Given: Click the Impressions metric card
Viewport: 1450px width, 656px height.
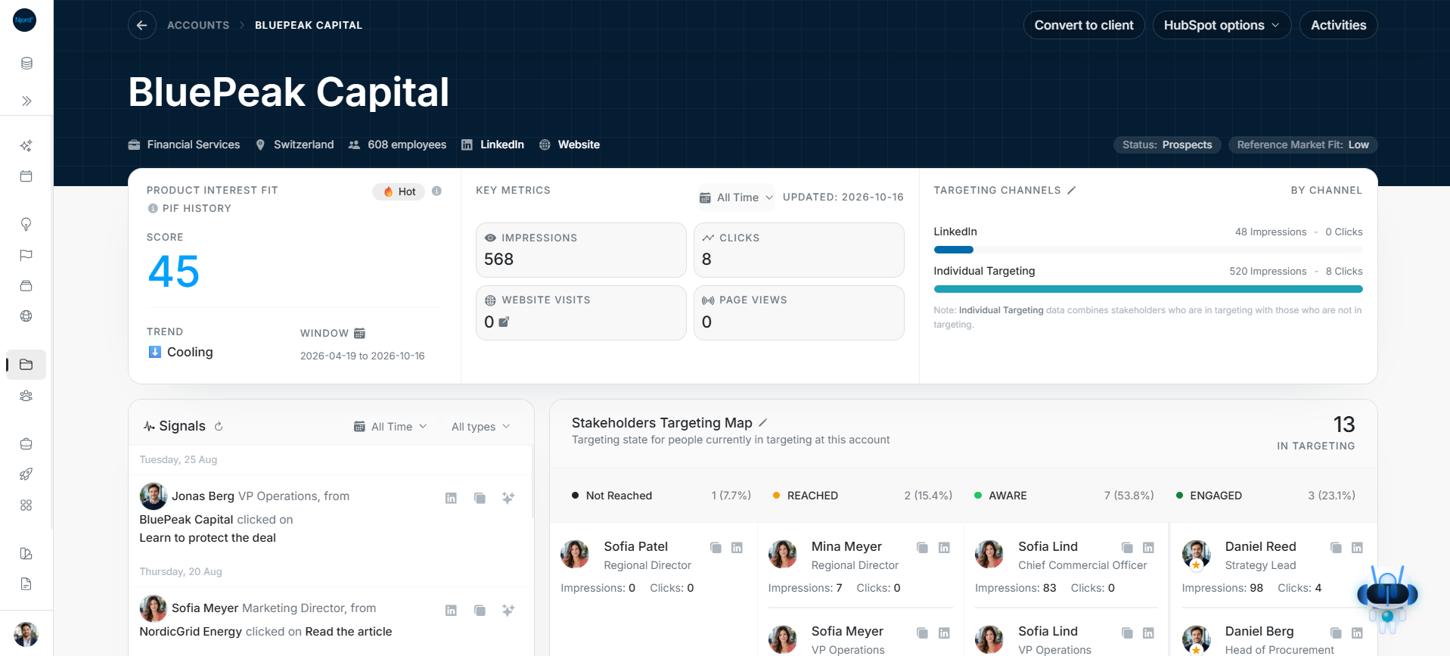Looking at the screenshot, I should point(581,250).
